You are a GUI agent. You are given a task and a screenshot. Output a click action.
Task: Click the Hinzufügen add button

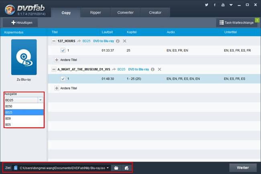coord(20,23)
